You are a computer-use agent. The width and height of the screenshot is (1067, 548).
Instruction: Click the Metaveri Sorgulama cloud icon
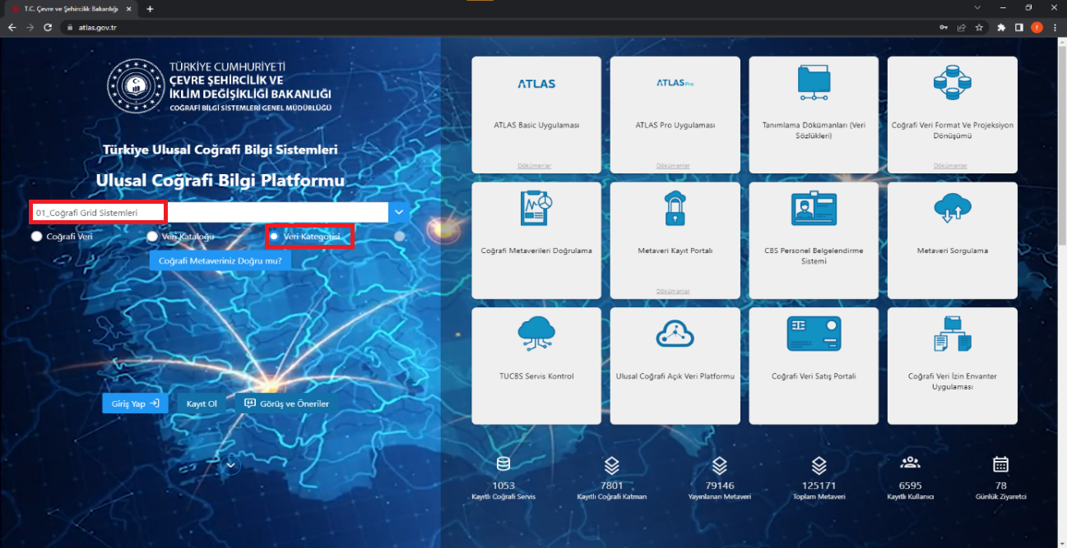tap(953, 209)
